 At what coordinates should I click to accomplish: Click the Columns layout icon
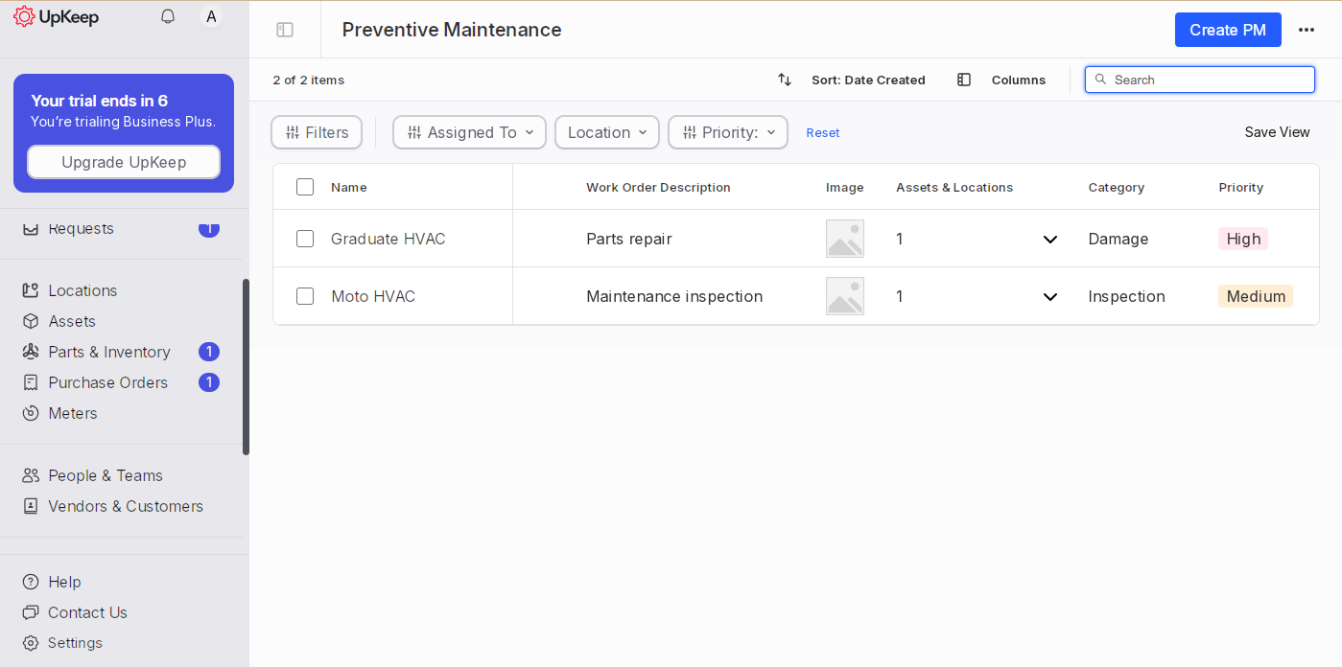[964, 80]
